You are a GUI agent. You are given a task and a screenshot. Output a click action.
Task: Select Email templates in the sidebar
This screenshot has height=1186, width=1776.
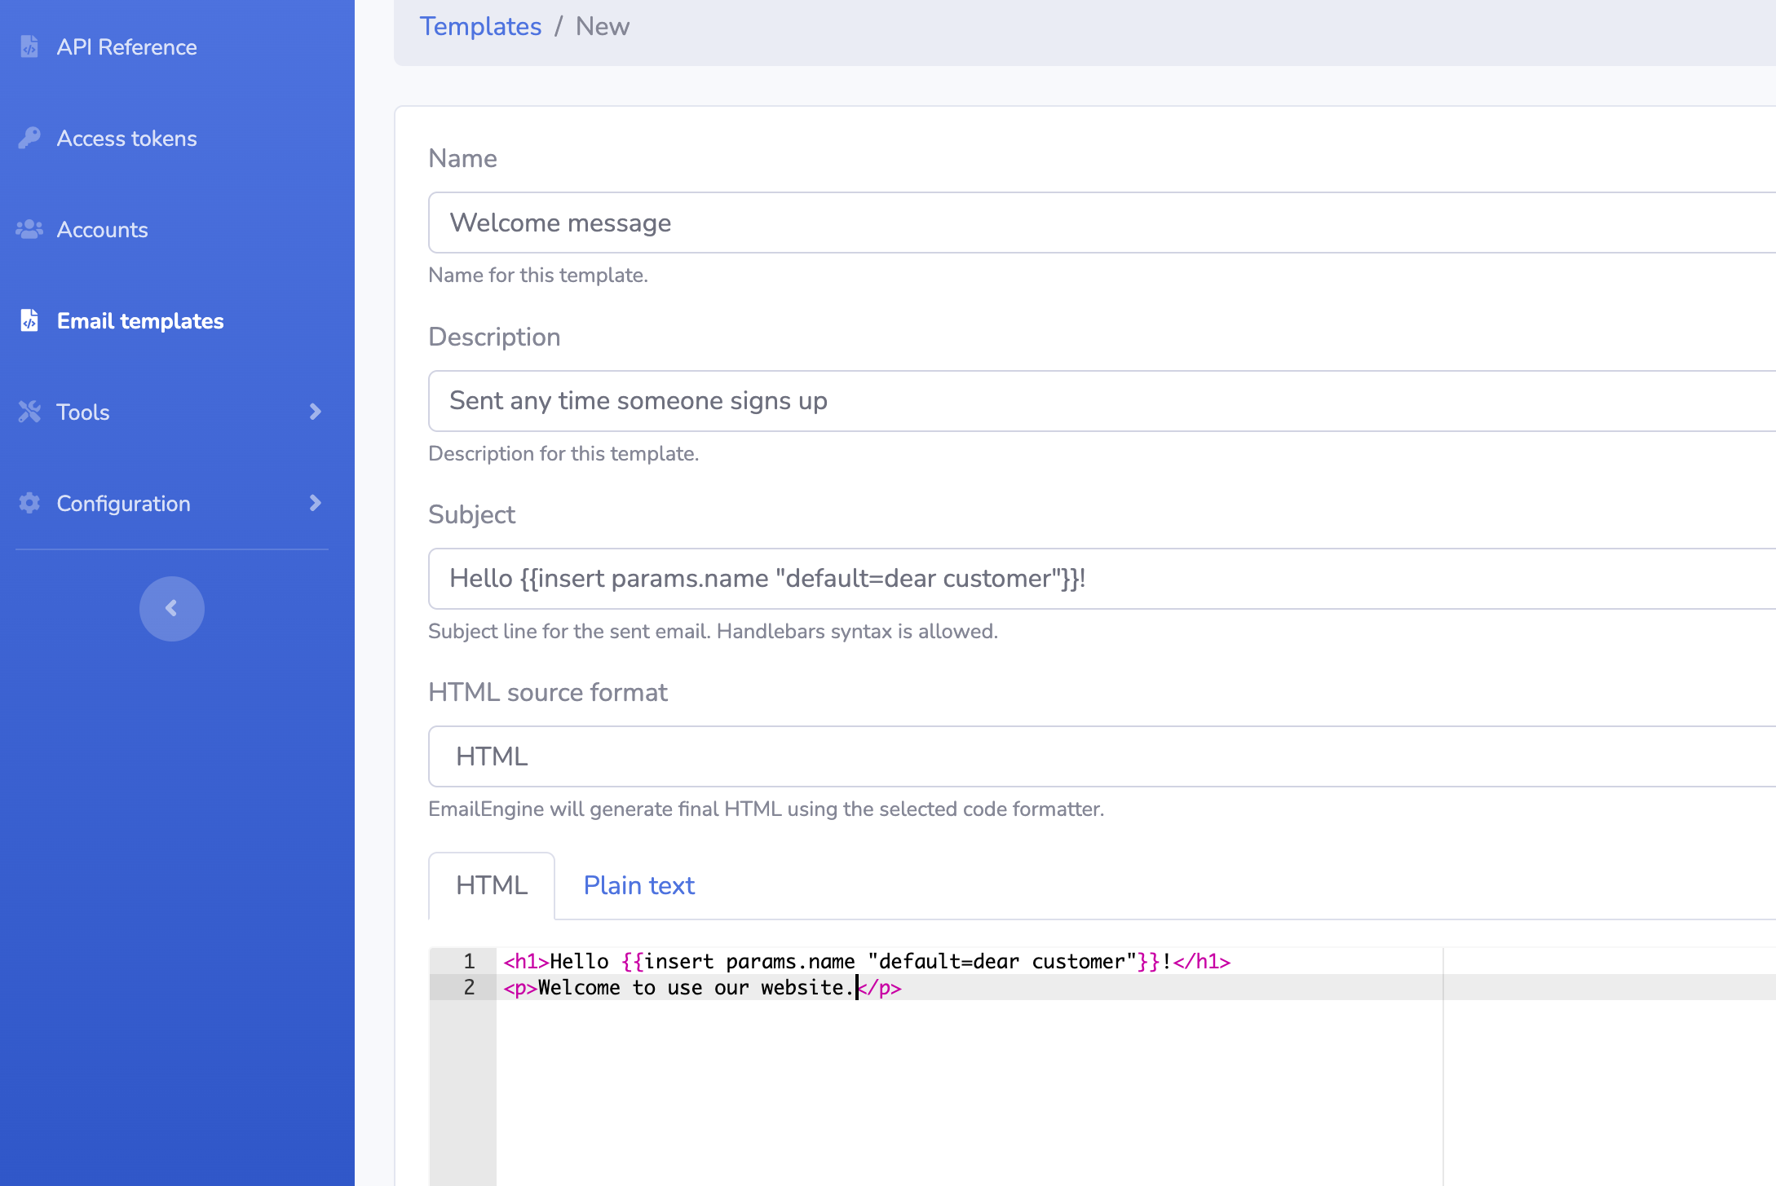pos(140,320)
